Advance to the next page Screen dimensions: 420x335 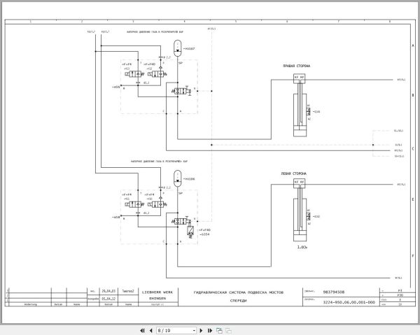[202, 330]
